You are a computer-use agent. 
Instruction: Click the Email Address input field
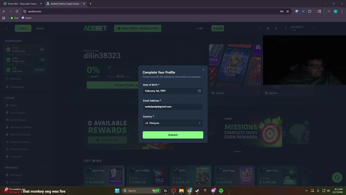(x=173, y=107)
